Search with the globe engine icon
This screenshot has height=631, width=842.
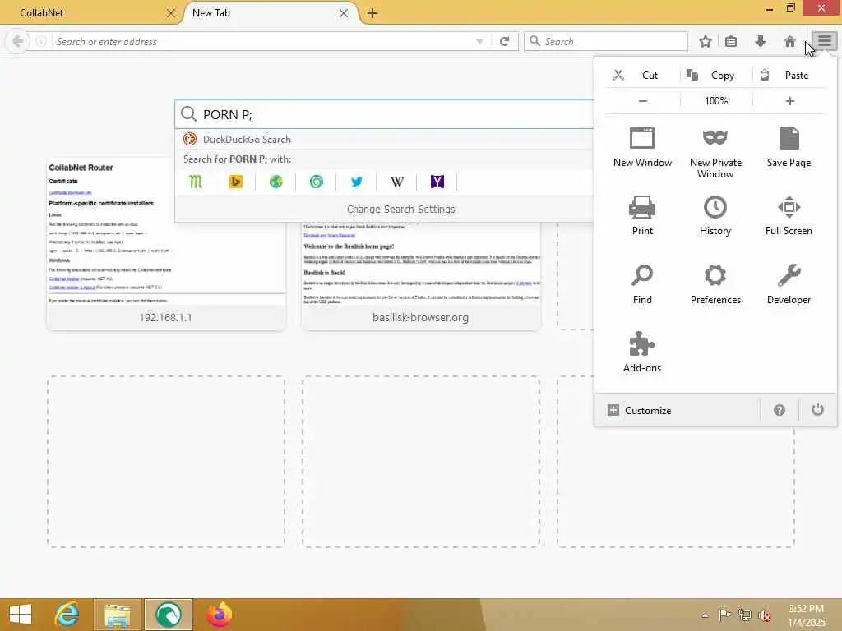pyautogui.click(x=276, y=182)
